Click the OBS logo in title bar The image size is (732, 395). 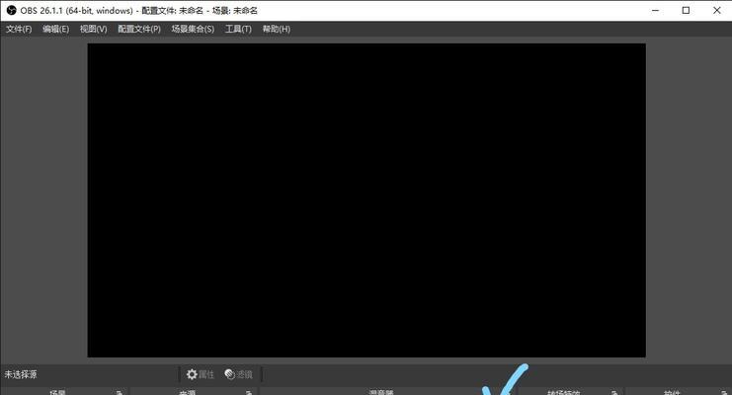click(x=11, y=10)
